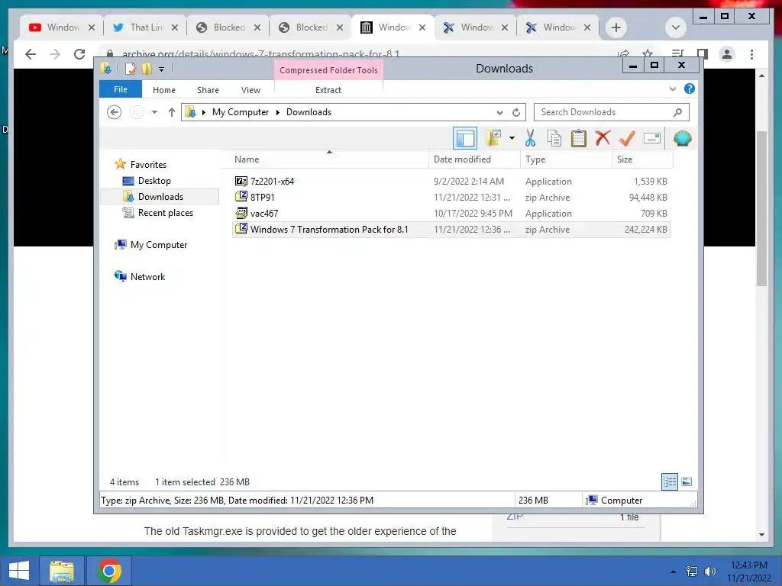The image size is (782, 586).
Task: Expand the breadcrumb arrow after My Computer
Action: click(x=278, y=112)
